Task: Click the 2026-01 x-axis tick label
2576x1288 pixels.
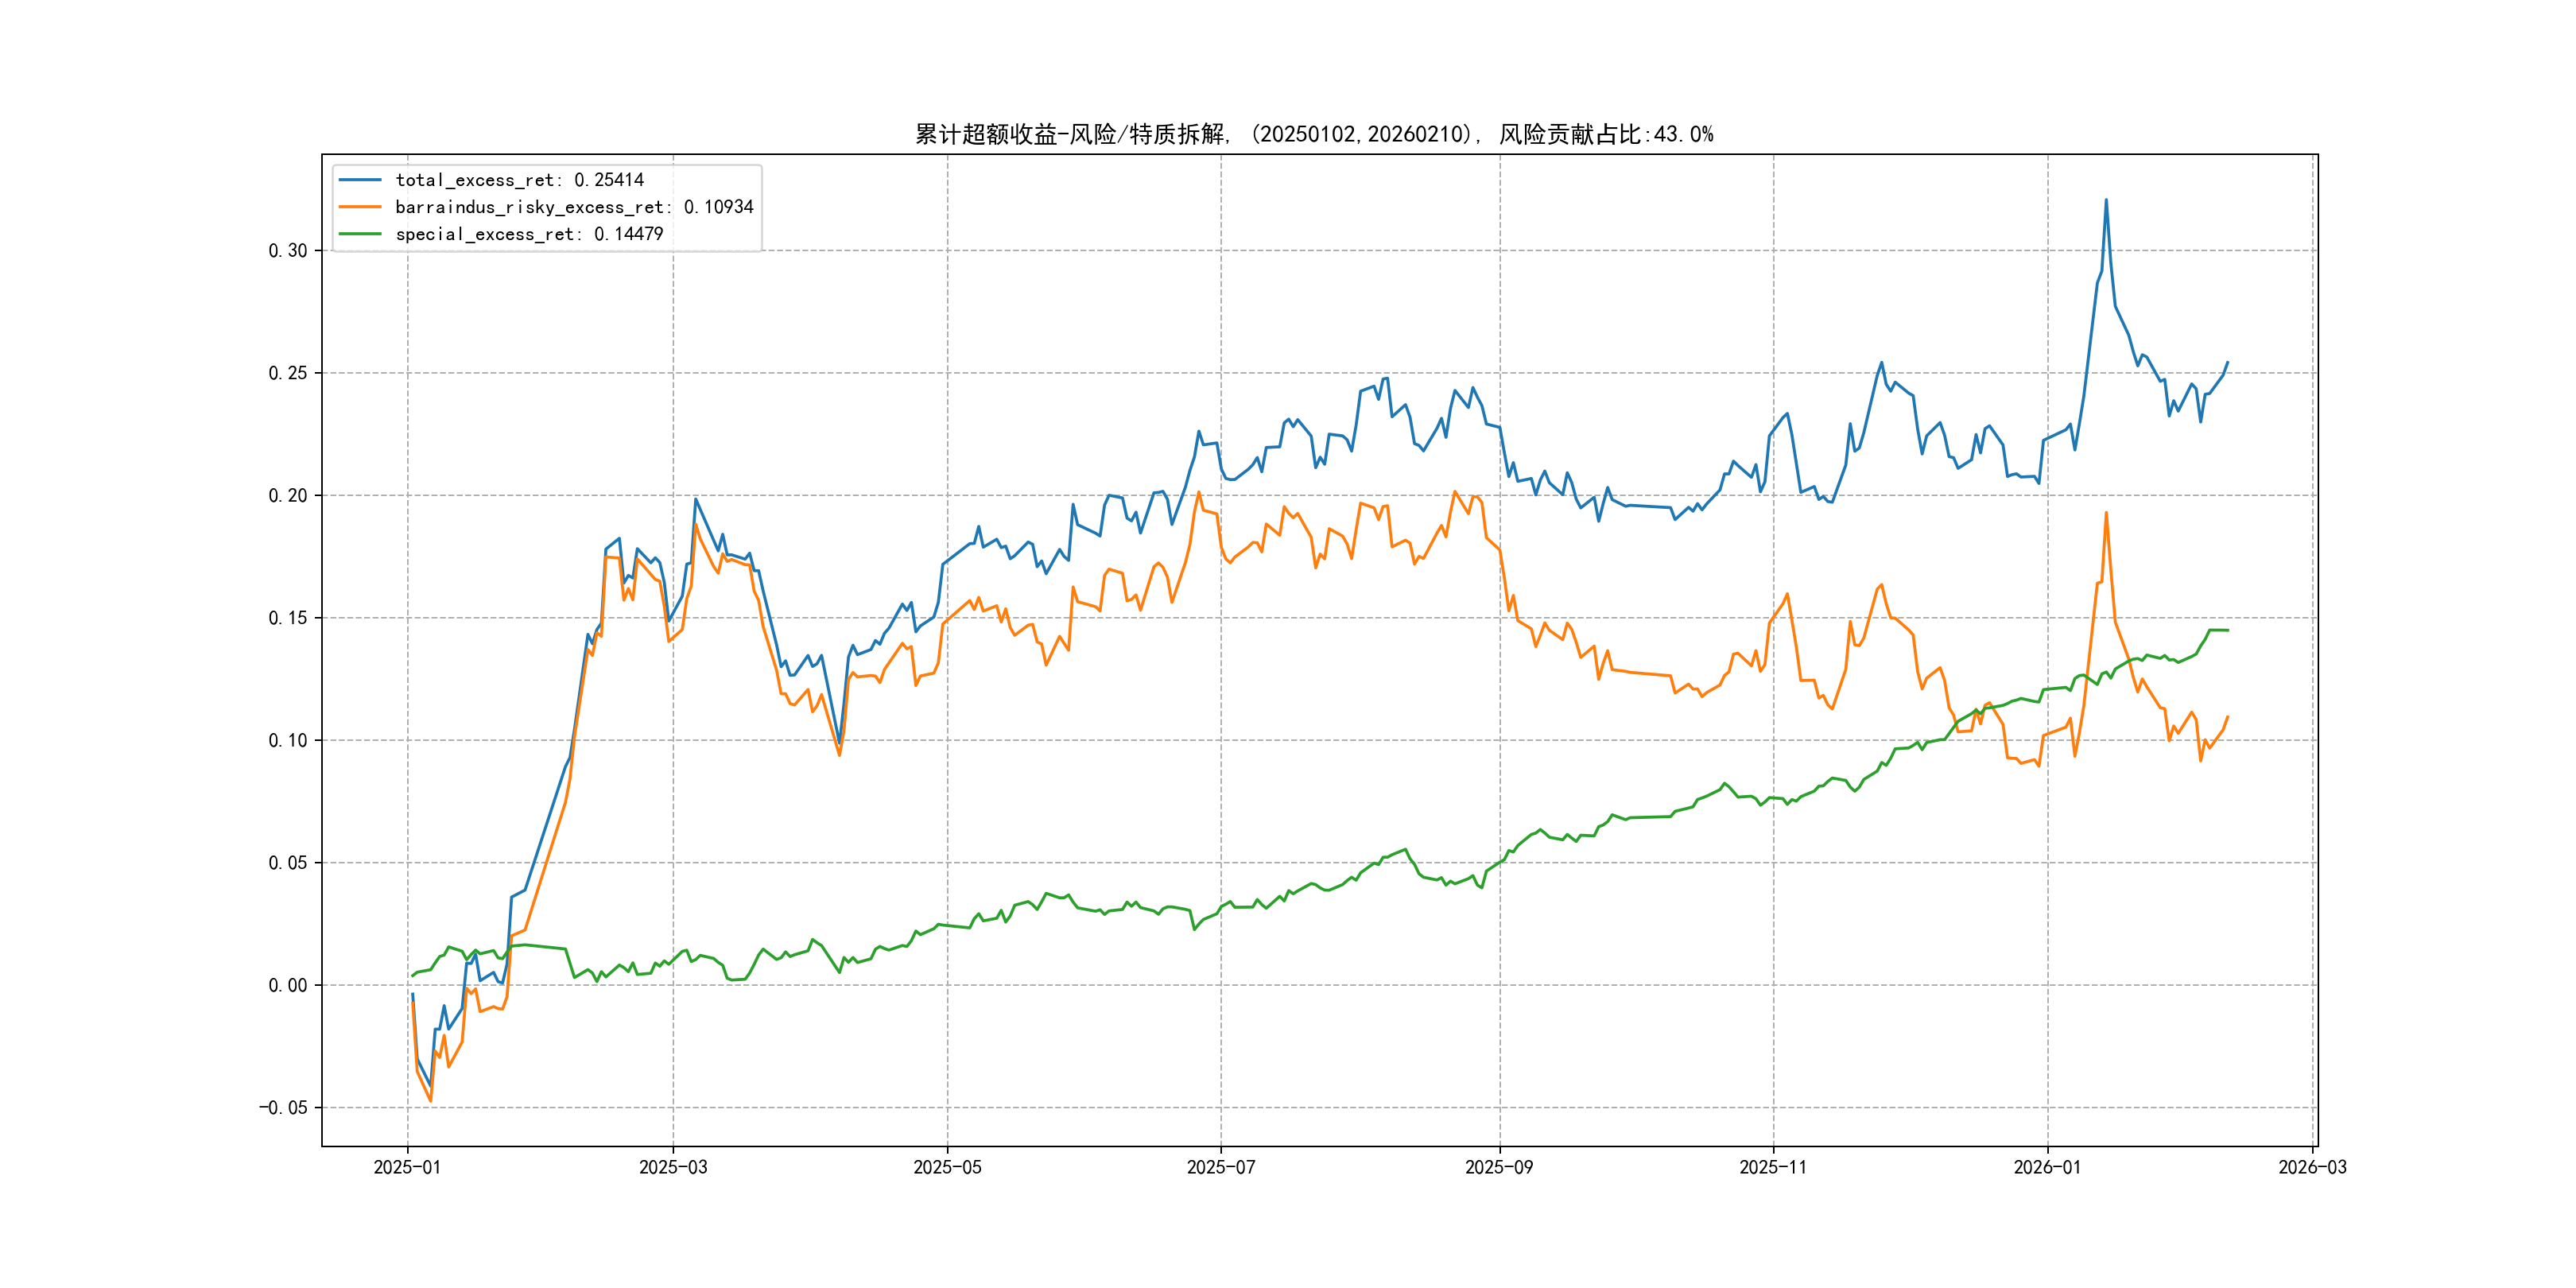Action: (x=2047, y=1167)
